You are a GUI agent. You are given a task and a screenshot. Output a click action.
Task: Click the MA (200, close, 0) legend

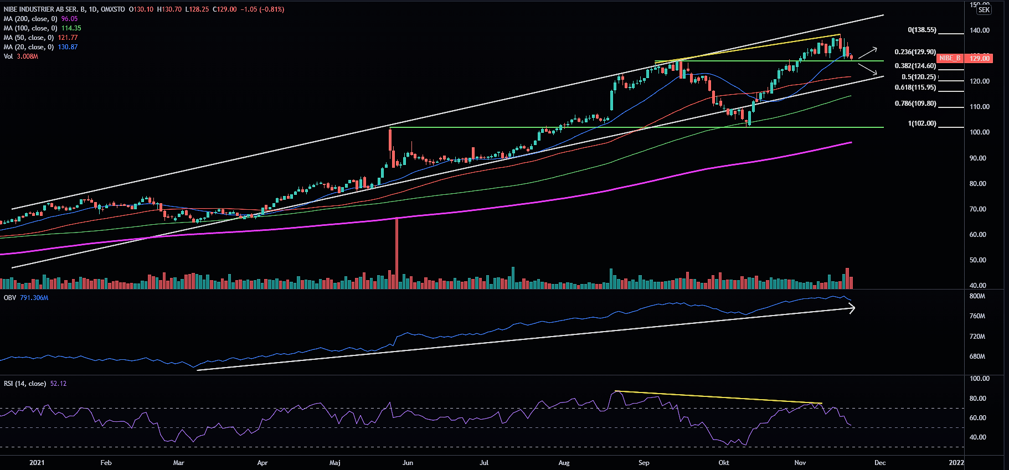click(x=30, y=19)
